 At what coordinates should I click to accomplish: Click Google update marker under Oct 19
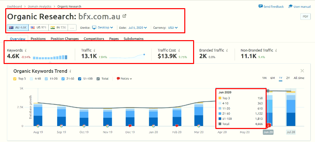84,126
